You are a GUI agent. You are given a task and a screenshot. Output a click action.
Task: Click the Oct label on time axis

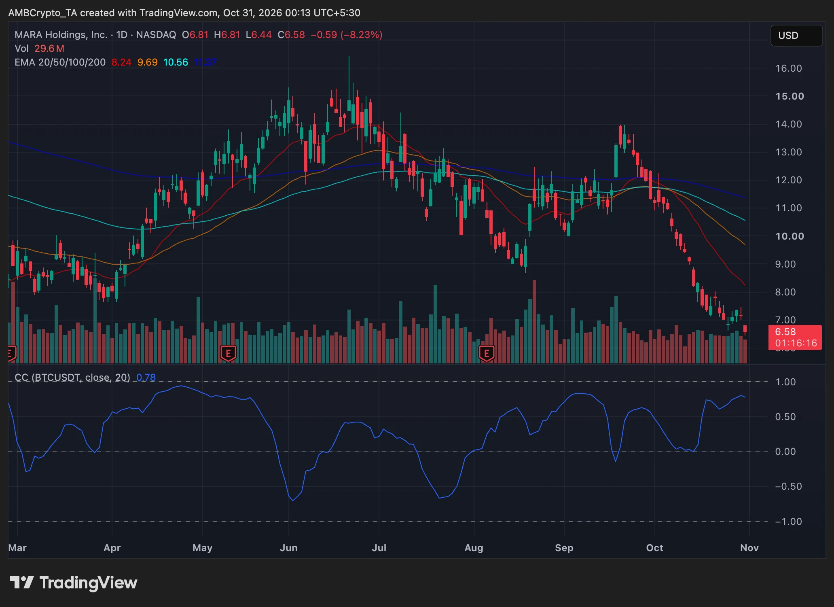[655, 548]
